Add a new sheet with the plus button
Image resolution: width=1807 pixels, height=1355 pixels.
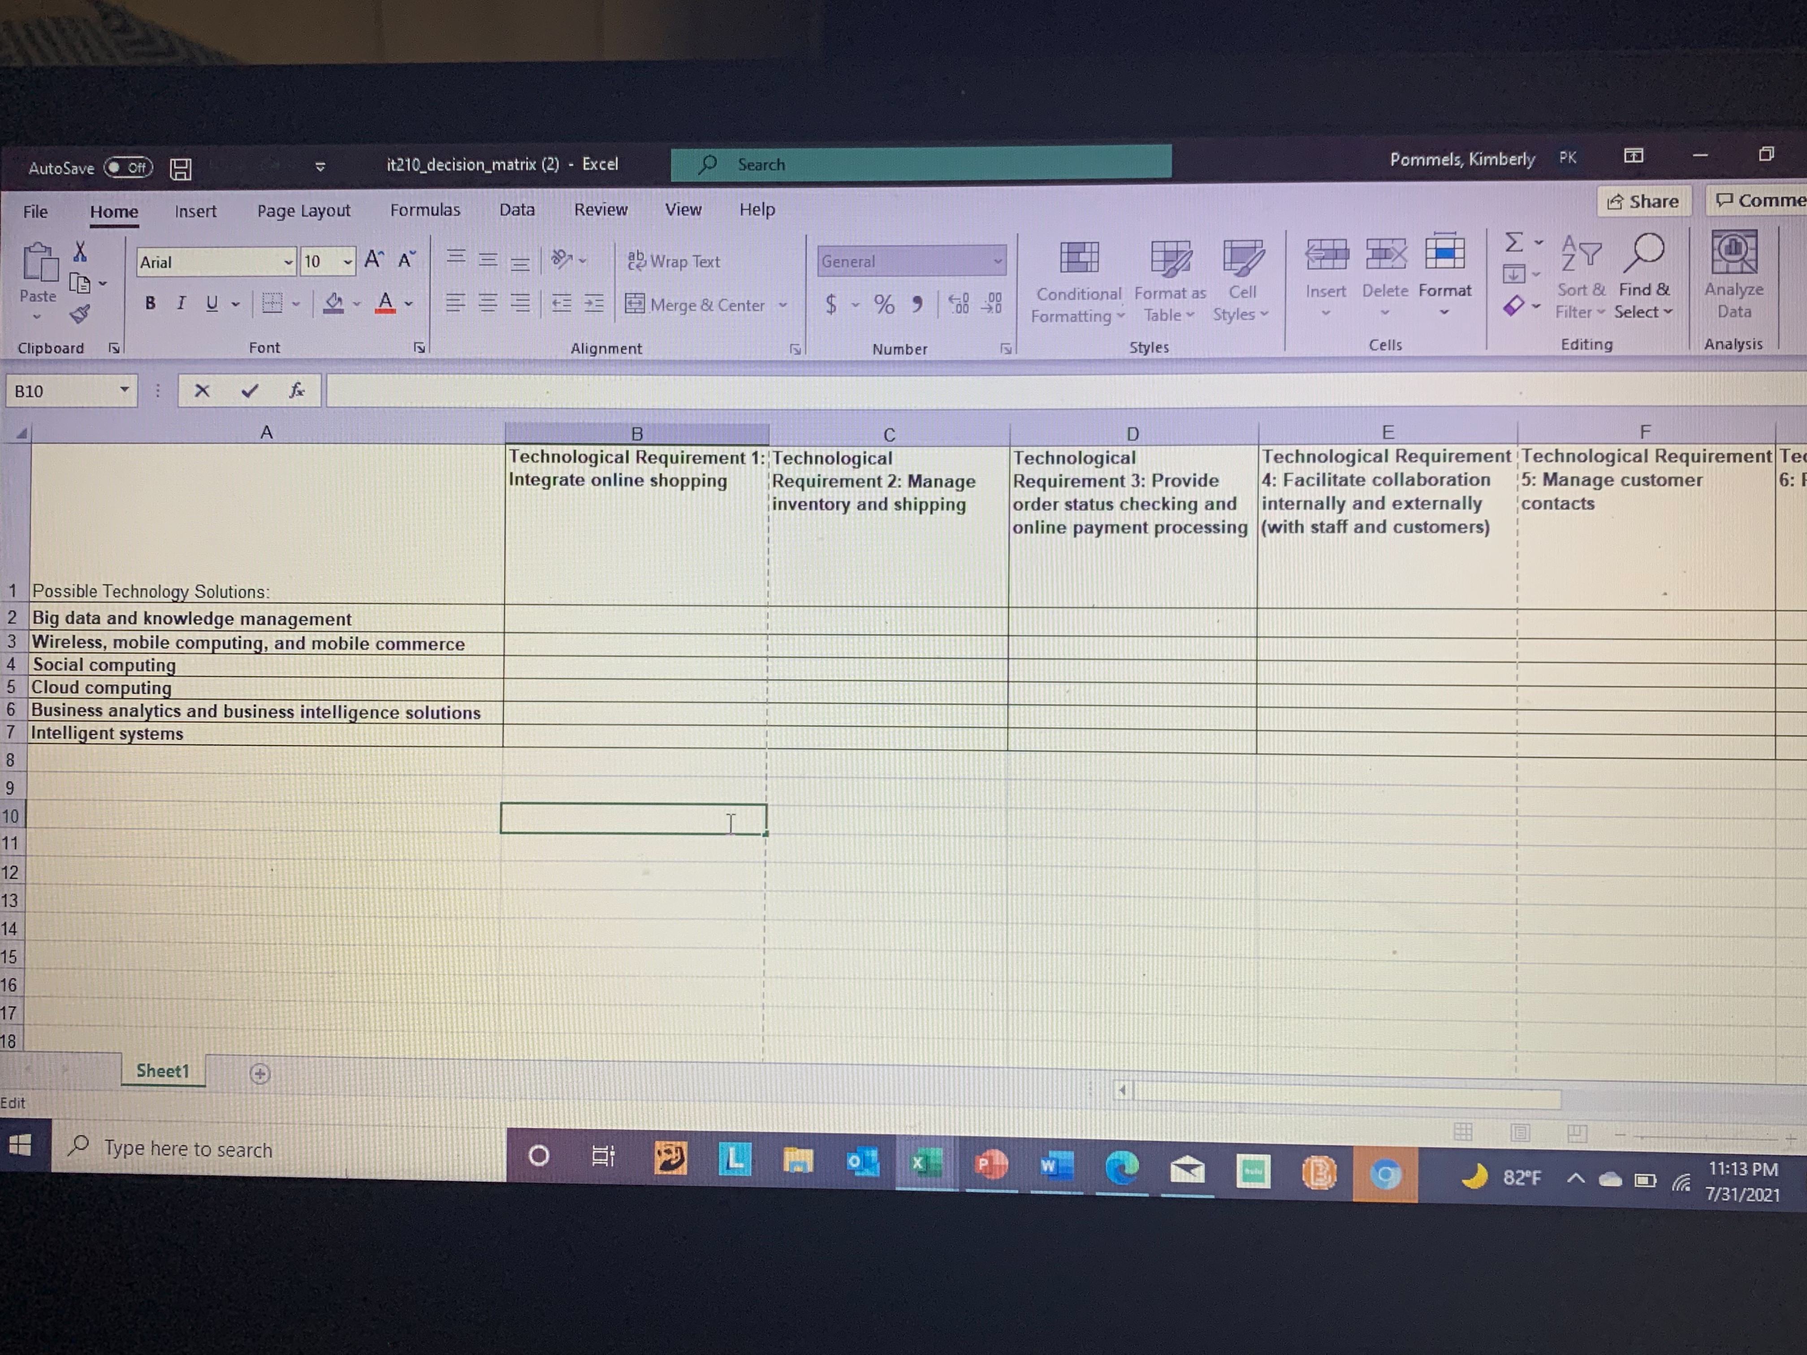point(260,1073)
